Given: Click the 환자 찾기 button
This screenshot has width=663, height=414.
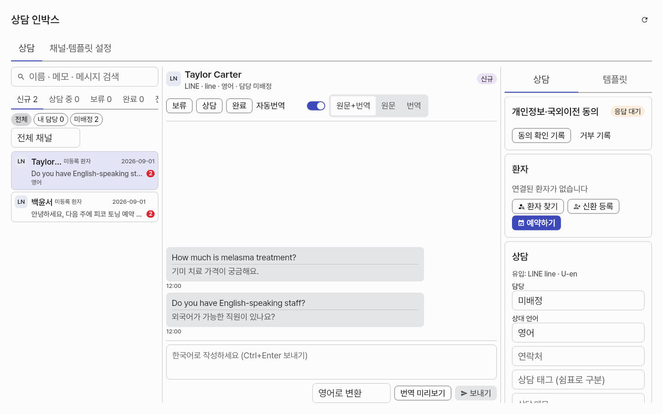Looking at the screenshot, I should tap(538, 207).
